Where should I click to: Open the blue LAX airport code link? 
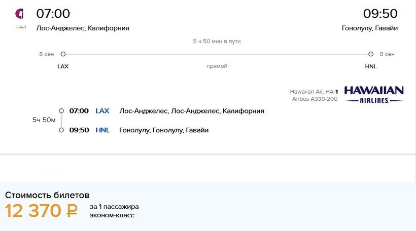pos(102,111)
